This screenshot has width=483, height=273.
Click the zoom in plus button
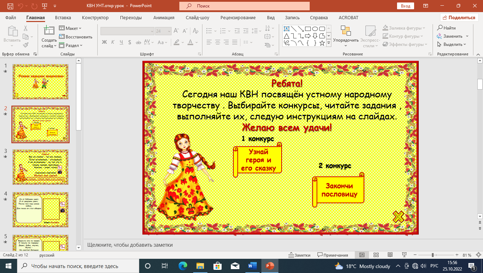pos(458,255)
